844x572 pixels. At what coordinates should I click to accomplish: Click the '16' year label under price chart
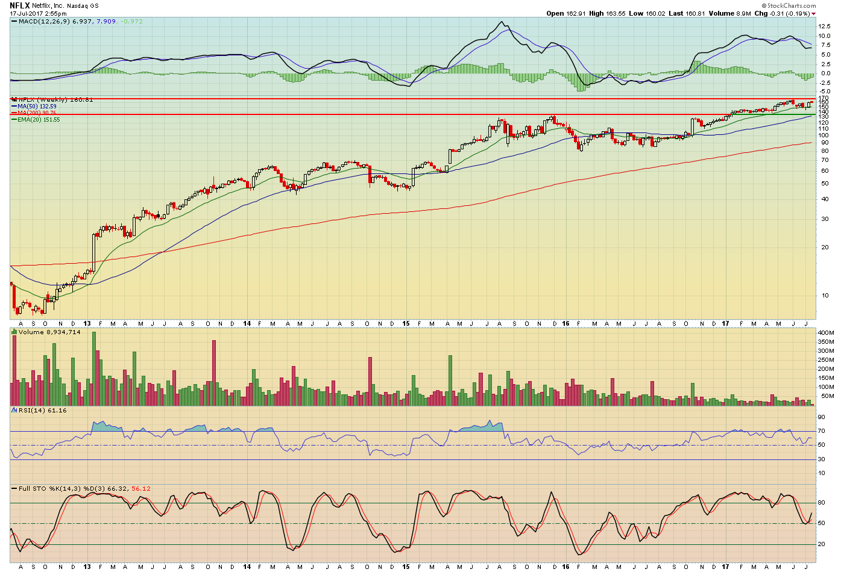(x=565, y=323)
